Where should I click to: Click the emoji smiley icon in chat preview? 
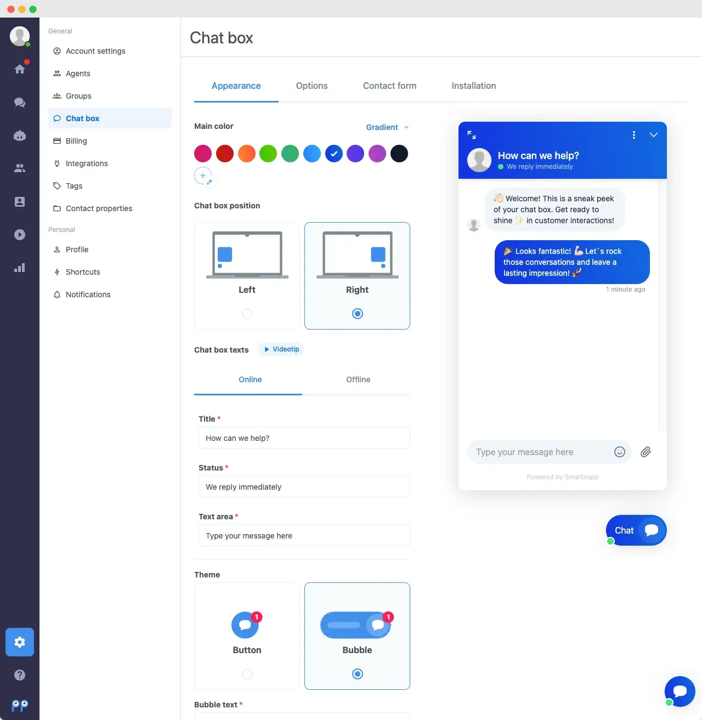click(x=620, y=452)
